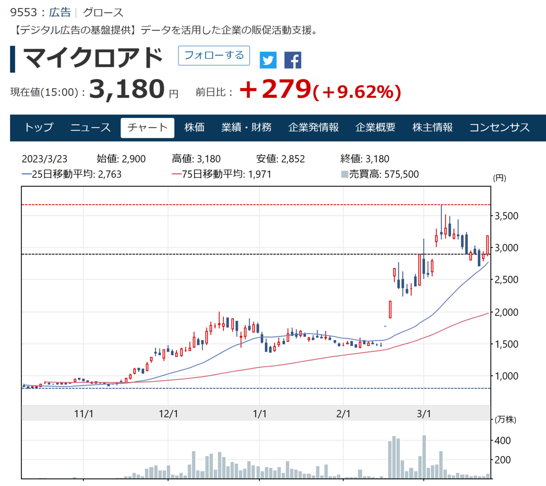Click the グロース market label
546x486 pixels.
click(x=103, y=12)
